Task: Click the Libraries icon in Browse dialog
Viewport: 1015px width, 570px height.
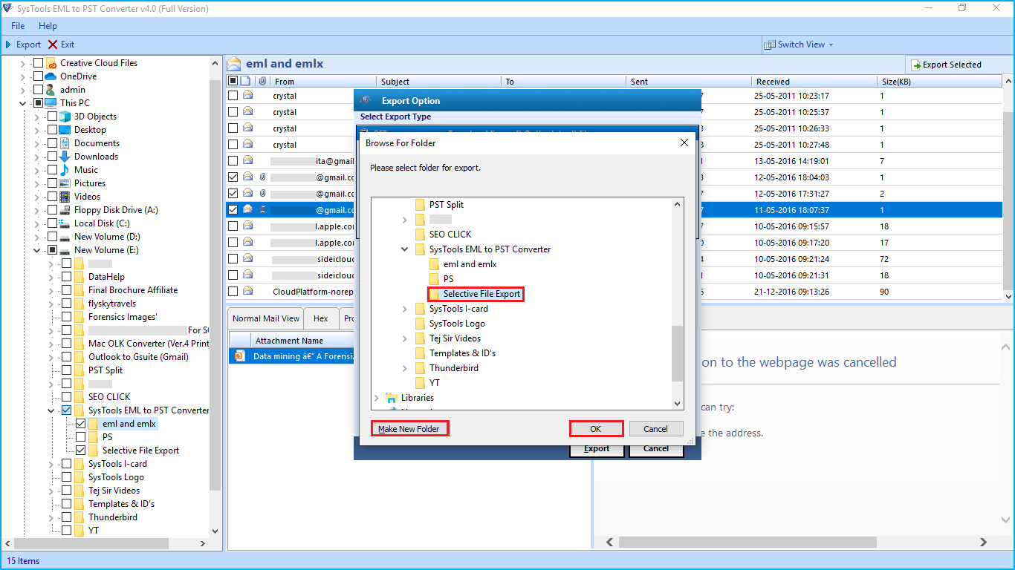Action: pos(392,398)
